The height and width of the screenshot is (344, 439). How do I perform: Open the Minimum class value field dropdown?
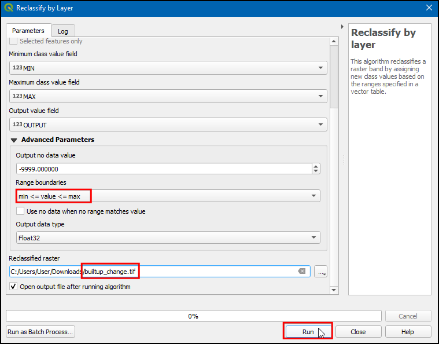(x=168, y=68)
